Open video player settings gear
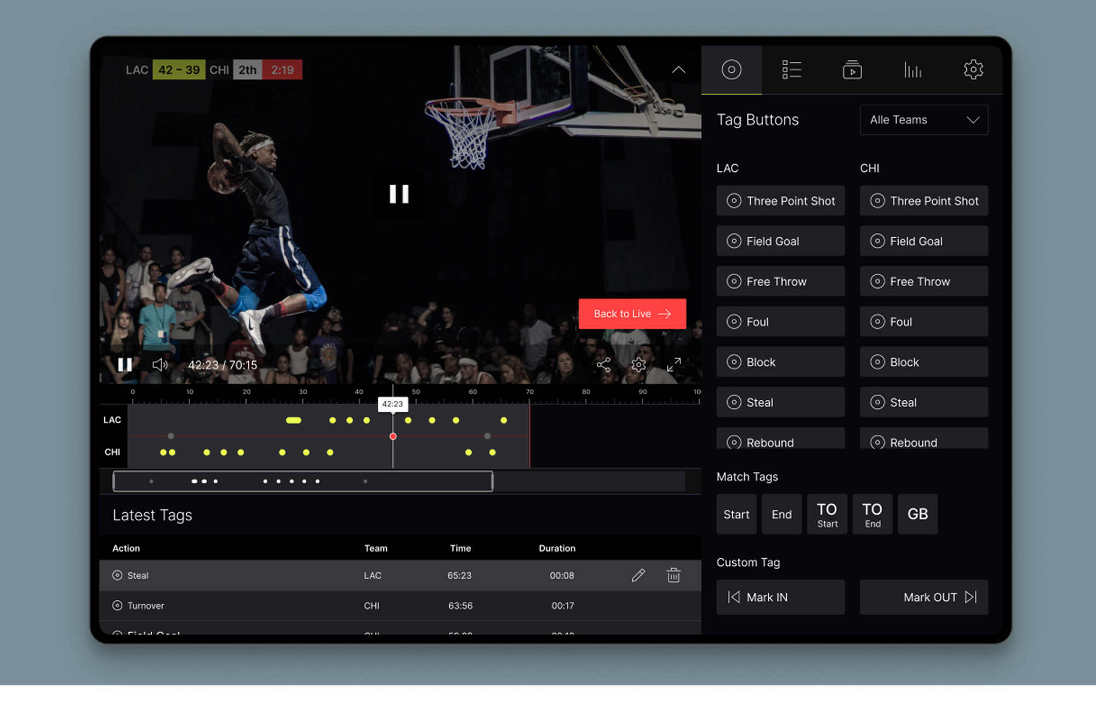The width and height of the screenshot is (1096, 704). point(638,365)
